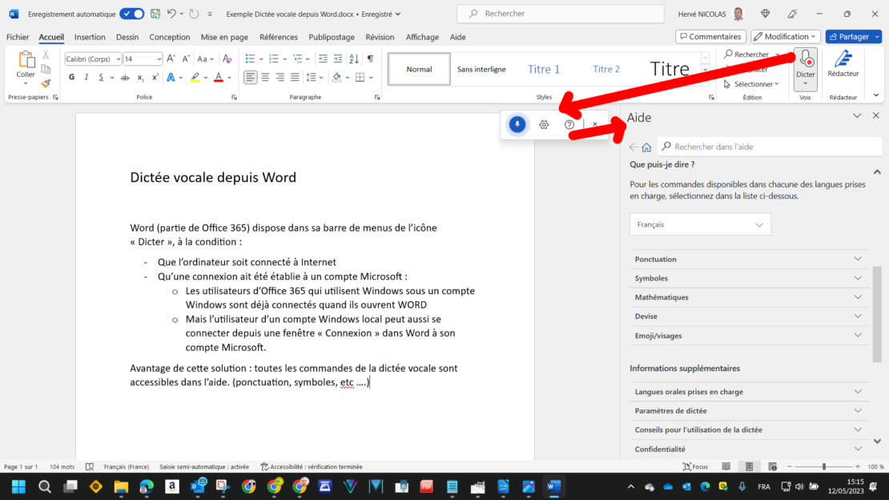Increase paragraph indent
This screenshot has height=500, width=889.
click(x=338, y=59)
